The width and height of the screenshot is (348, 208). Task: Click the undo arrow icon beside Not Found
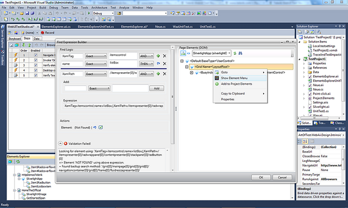click(x=95, y=127)
